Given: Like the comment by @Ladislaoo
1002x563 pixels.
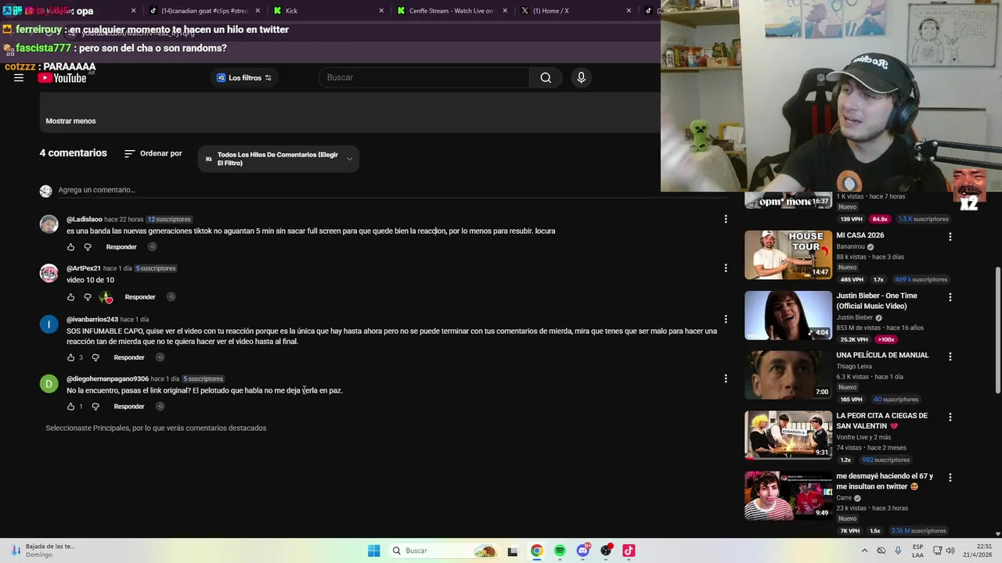Looking at the screenshot, I should [x=70, y=247].
